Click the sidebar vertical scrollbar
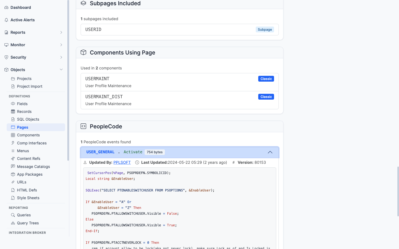The width and height of the screenshot is (399, 249). click(x=68, y=80)
